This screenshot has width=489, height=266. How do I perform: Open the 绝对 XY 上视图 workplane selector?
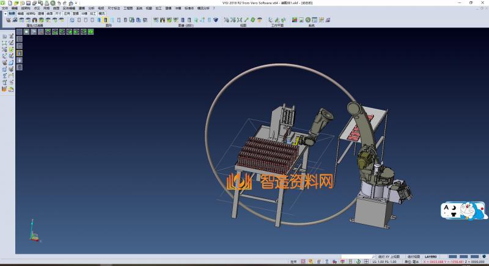(388, 257)
